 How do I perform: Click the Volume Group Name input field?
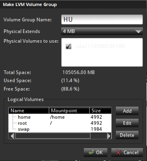(102, 19)
